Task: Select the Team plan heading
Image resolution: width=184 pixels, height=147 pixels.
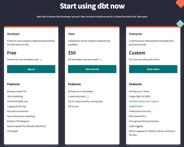Action: (x=71, y=34)
